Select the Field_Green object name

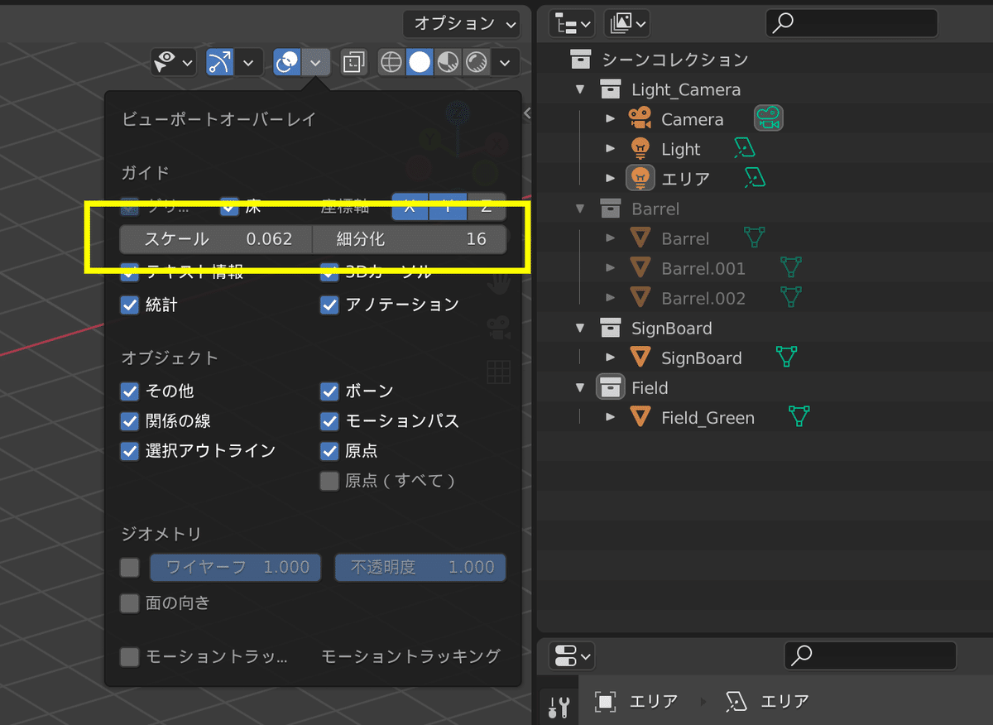click(x=708, y=418)
